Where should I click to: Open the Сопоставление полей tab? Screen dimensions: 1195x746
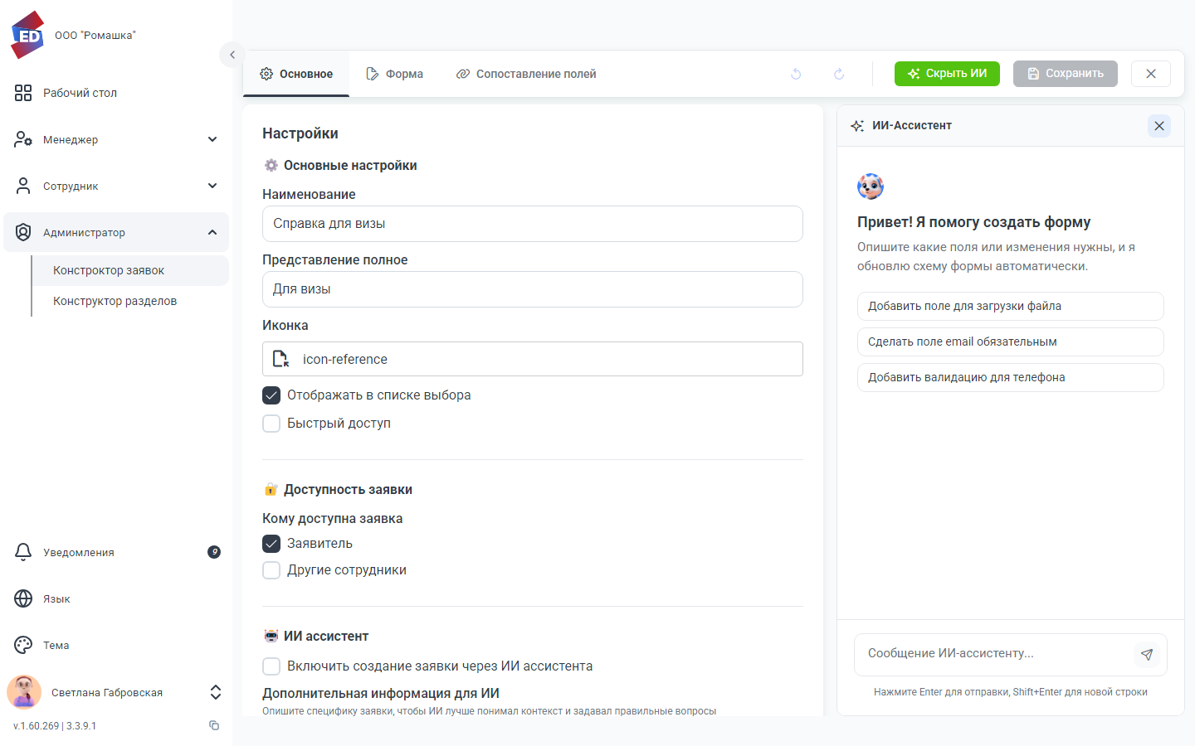click(526, 74)
